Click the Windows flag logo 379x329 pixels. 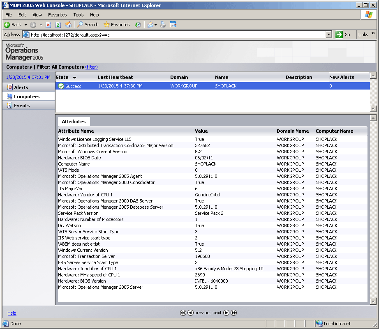tap(369, 15)
